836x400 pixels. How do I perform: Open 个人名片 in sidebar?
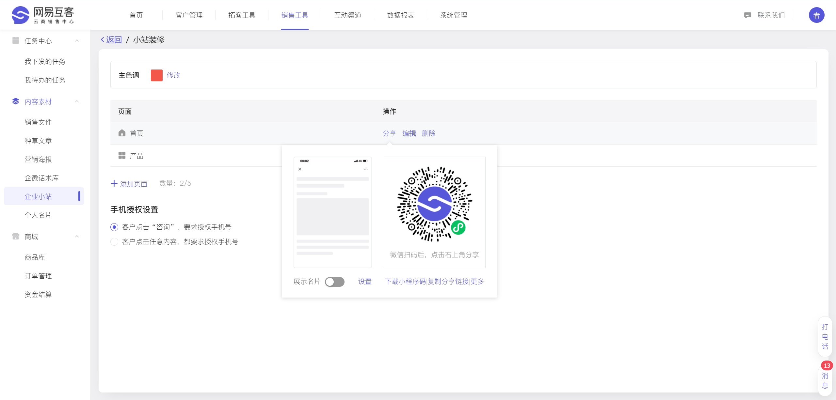click(38, 215)
